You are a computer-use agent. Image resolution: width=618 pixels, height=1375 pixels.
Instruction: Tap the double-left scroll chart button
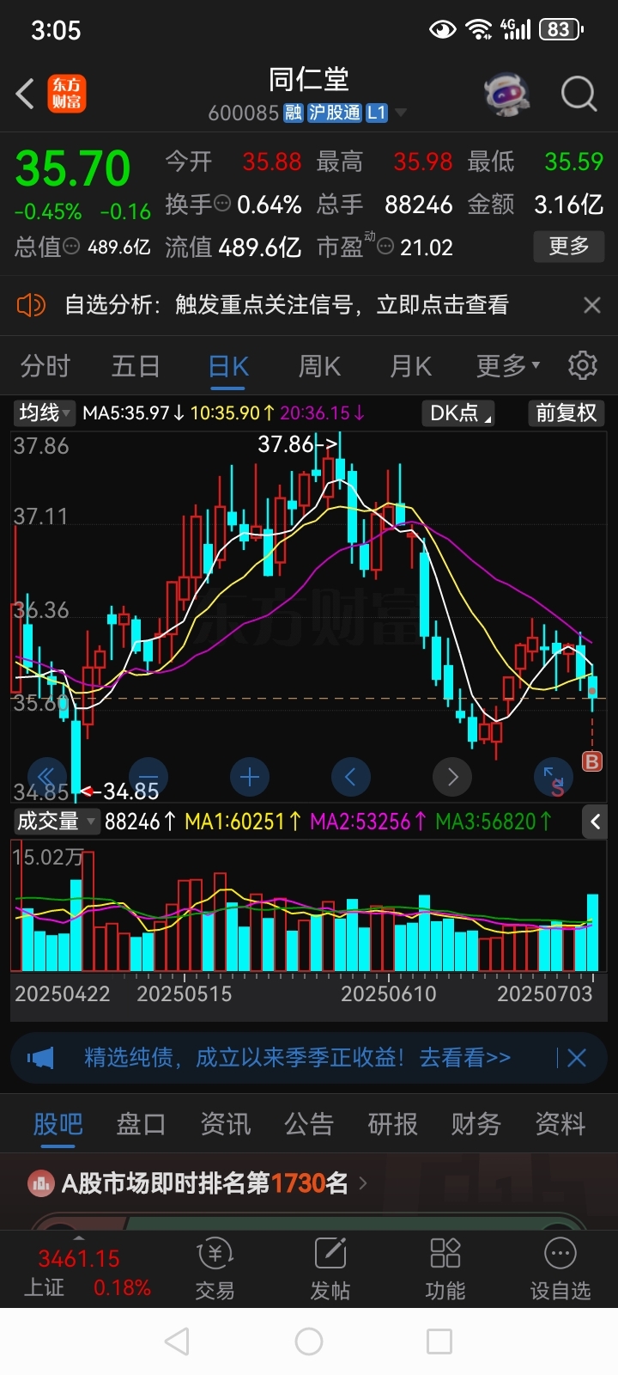tap(47, 778)
